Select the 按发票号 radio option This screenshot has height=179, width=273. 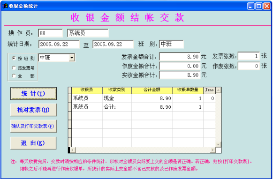coord(14,67)
